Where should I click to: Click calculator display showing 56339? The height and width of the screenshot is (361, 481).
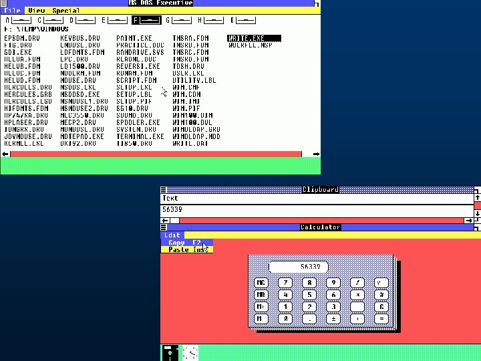click(299, 267)
